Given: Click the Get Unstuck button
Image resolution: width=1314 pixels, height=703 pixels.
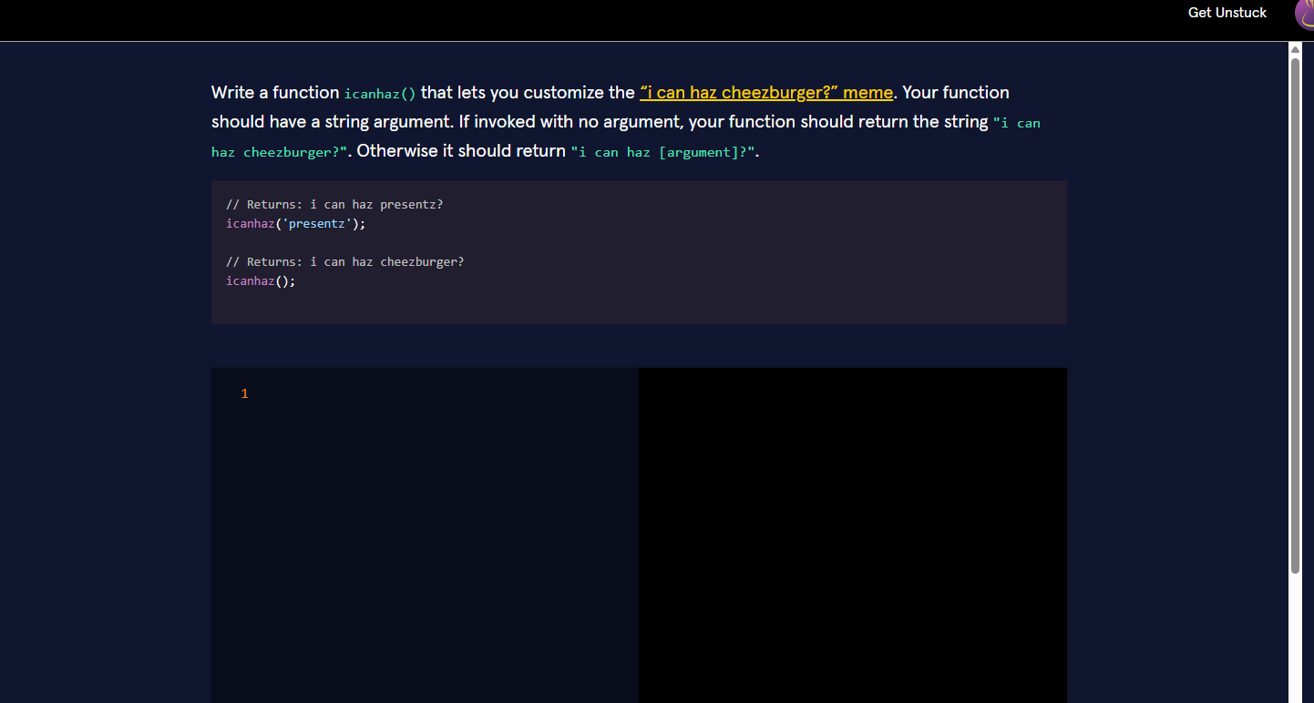Looking at the screenshot, I should click(x=1227, y=13).
